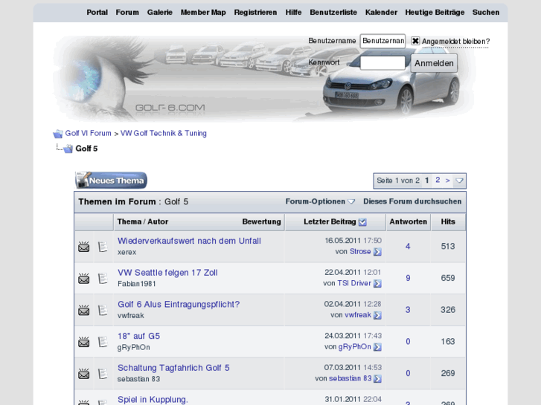Toggle the Angemeldet bleiben checkbox
Screen dimensions: 541x405
click(415, 41)
